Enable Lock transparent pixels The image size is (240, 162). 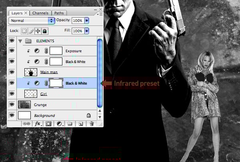[24, 31]
